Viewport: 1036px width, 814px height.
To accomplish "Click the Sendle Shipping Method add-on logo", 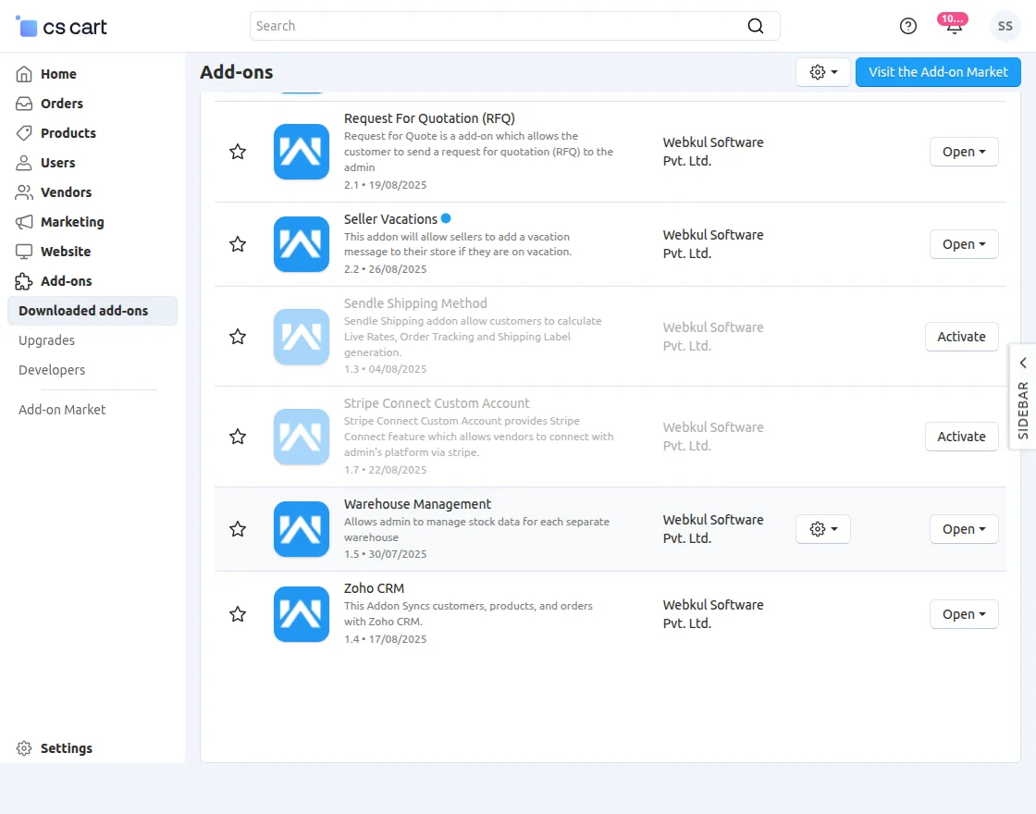I will pos(302,337).
